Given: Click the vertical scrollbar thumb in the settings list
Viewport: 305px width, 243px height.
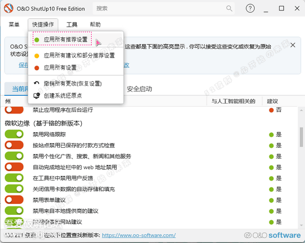Looking at the screenshot, I should point(301,137).
